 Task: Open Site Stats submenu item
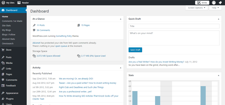pos(6,26)
